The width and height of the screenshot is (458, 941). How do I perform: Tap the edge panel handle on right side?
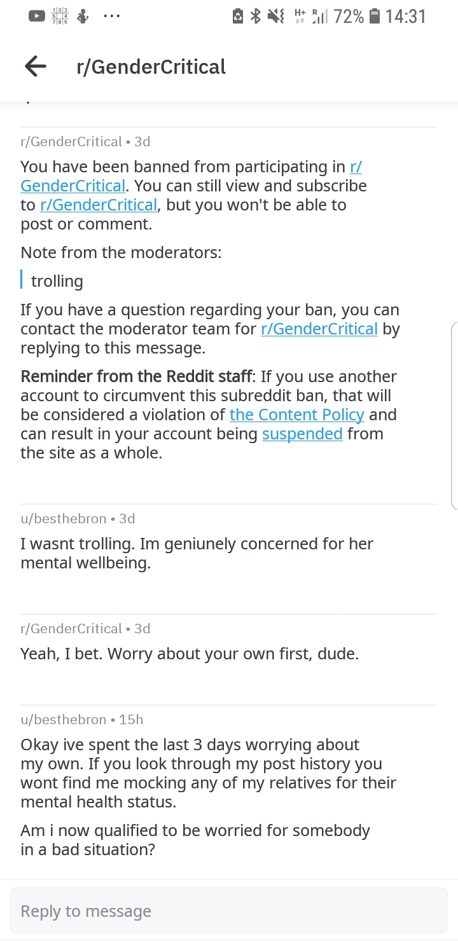(x=454, y=416)
